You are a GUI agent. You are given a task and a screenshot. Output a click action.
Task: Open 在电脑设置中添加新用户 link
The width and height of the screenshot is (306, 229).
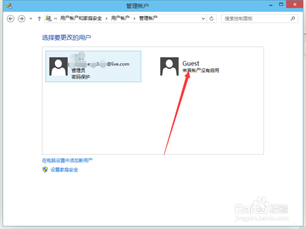click(67, 161)
